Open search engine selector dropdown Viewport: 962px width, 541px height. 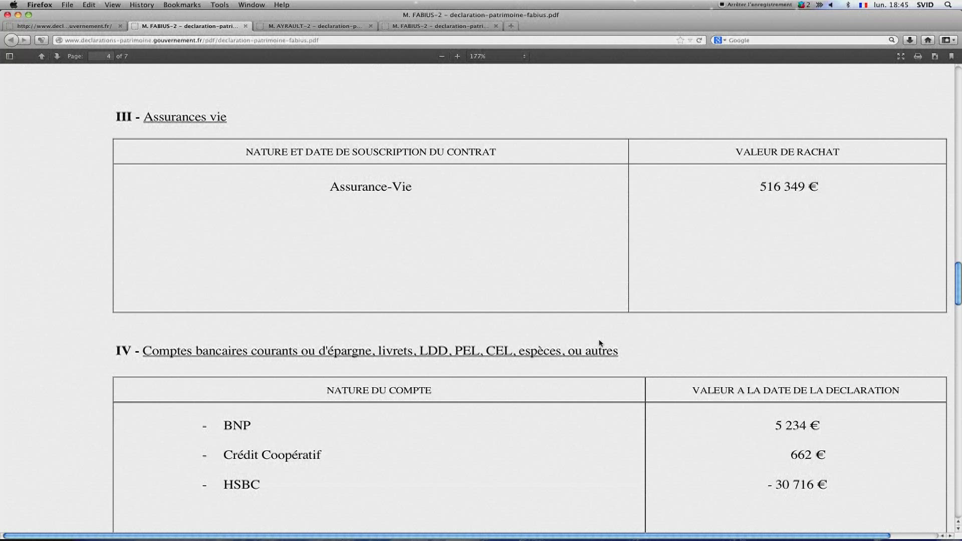tap(720, 40)
